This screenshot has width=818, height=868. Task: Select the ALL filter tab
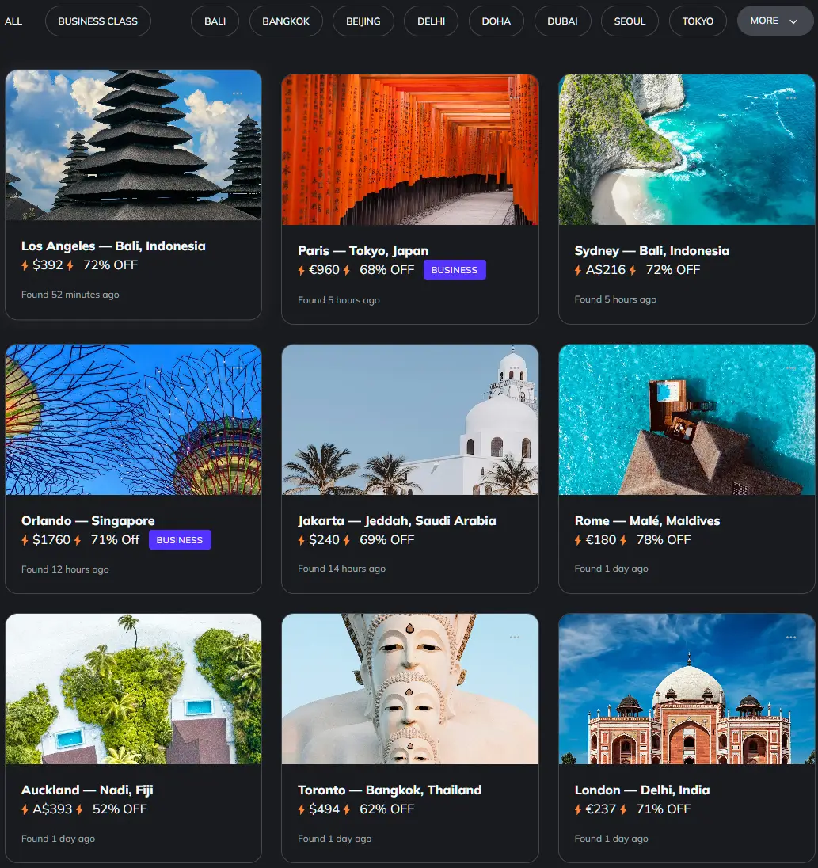click(x=13, y=21)
